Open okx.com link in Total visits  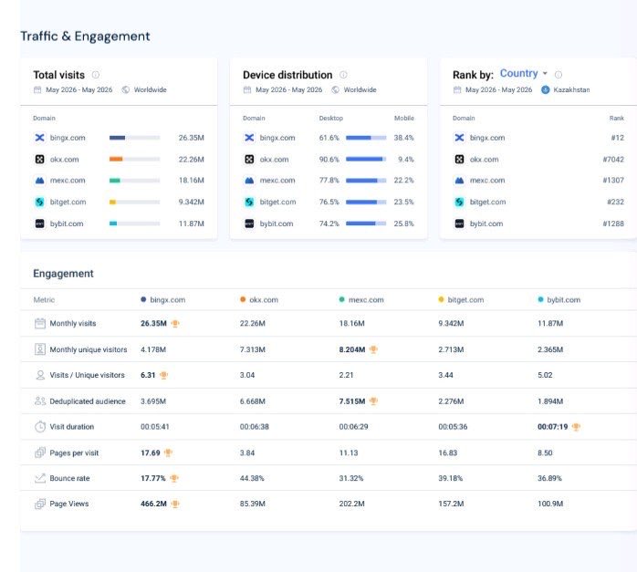[64, 159]
